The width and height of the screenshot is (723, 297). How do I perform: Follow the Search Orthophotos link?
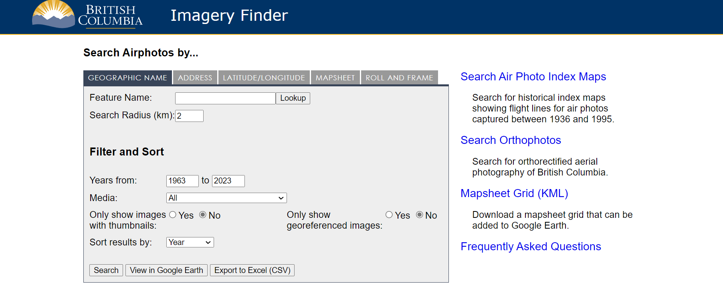[x=511, y=140]
